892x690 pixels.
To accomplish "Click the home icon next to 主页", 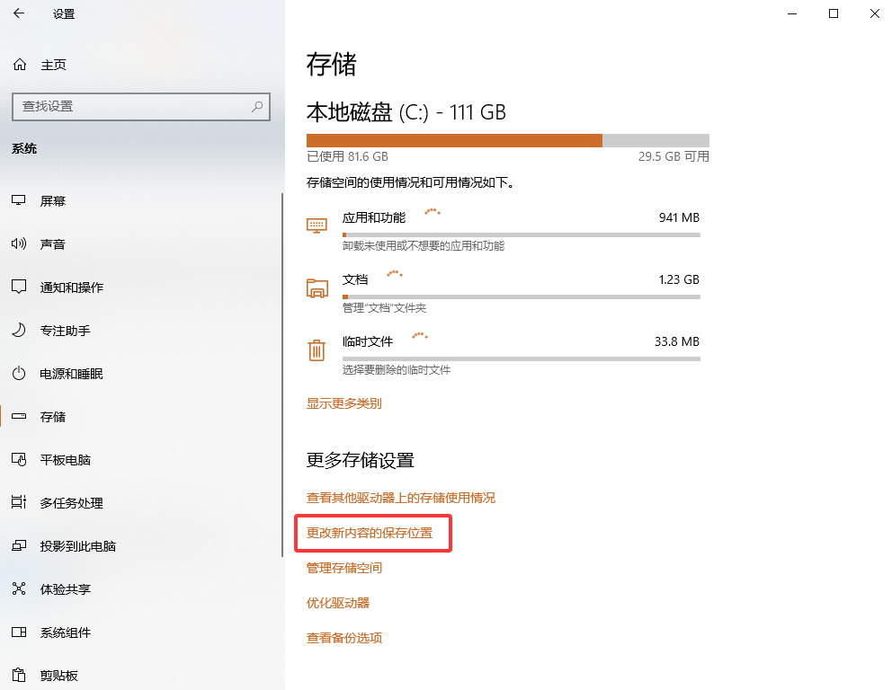I will click(x=19, y=66).
